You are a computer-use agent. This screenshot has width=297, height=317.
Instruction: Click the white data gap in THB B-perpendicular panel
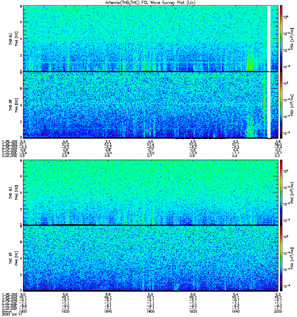click(x=269, y=38)
